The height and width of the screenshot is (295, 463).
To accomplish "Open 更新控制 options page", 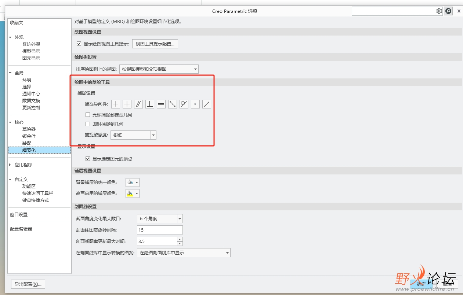I will coord(31,108).
